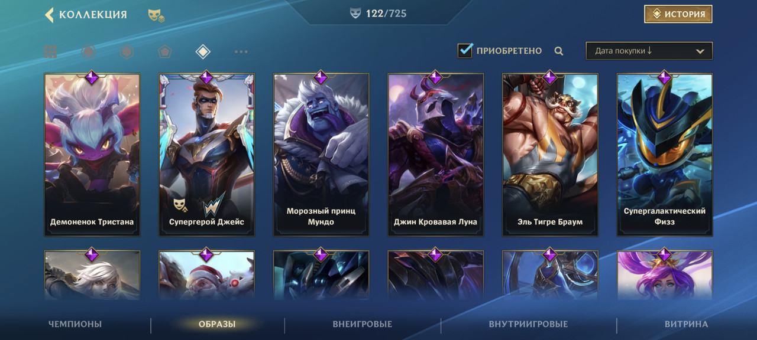The width and height of the screenshot is (757, 340).
Task: Switch to the Внутриигровые tab
Action: (528, 324)
